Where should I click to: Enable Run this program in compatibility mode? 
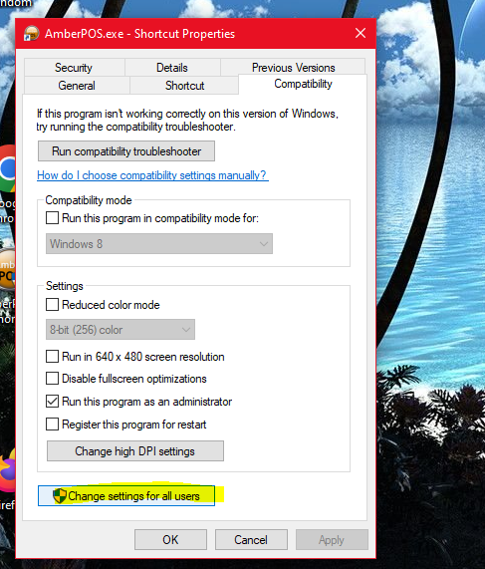point(52,218)
